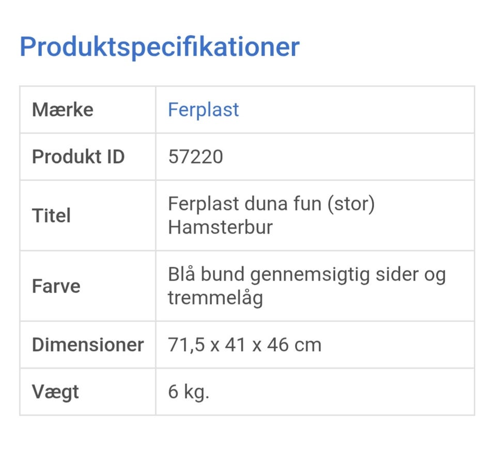
Task: Click the Produkt ID label
Action: tap(78, 157)
